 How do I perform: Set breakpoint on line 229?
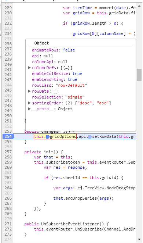point(8,8)
